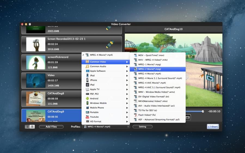This screenshot has height=153, width=245.
Task: Choose ASF - Advanced Streaming Format
Action: tap(158, 120)
